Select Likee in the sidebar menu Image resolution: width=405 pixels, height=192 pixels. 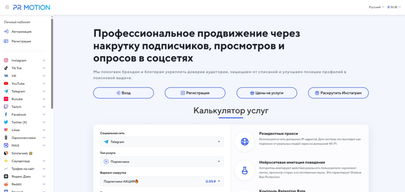(x=15, y=130)
